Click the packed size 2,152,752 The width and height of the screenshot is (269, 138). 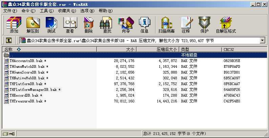tap(168, 84)
